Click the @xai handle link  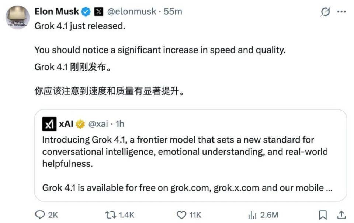[x=98, y=124]
